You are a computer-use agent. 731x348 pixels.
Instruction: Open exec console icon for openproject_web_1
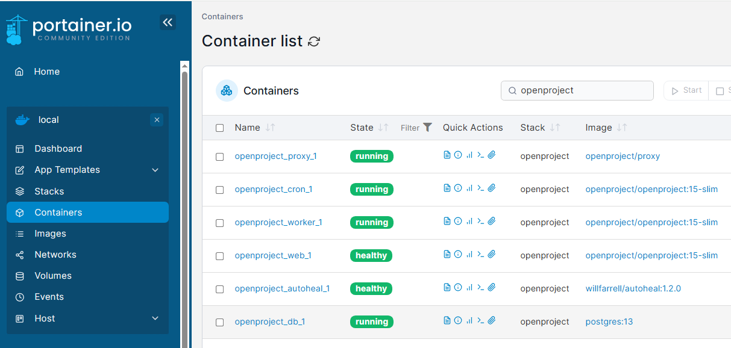click(x=480, y=255)
